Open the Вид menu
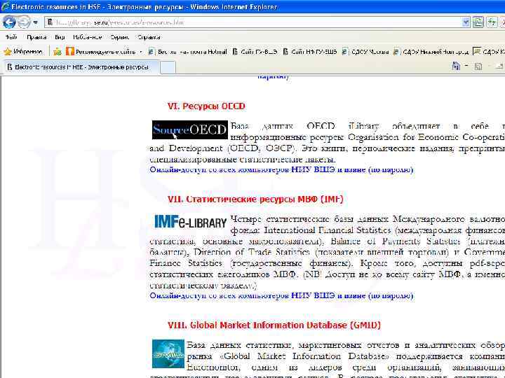The image size is (505, 378). coord(60,37)
